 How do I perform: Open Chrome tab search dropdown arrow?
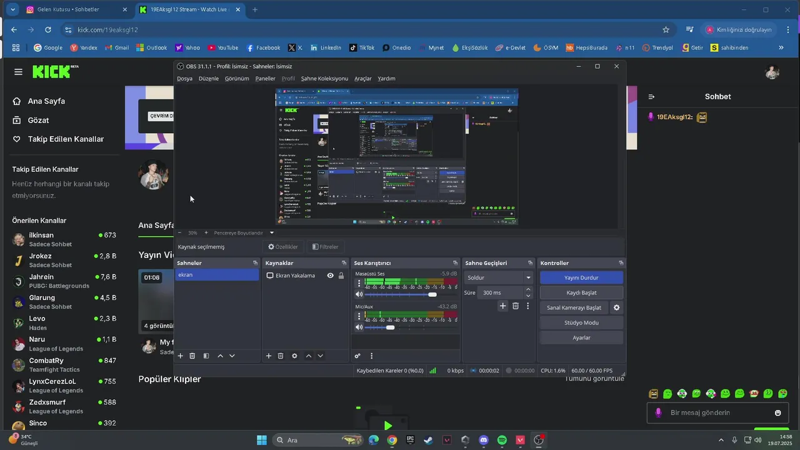coord(12,10)
